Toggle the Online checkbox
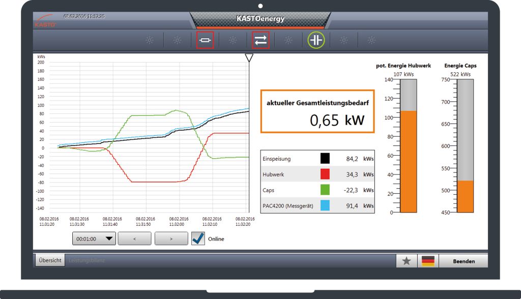The width and height of the screenshot is (521, 299). [x=198, y=238]
